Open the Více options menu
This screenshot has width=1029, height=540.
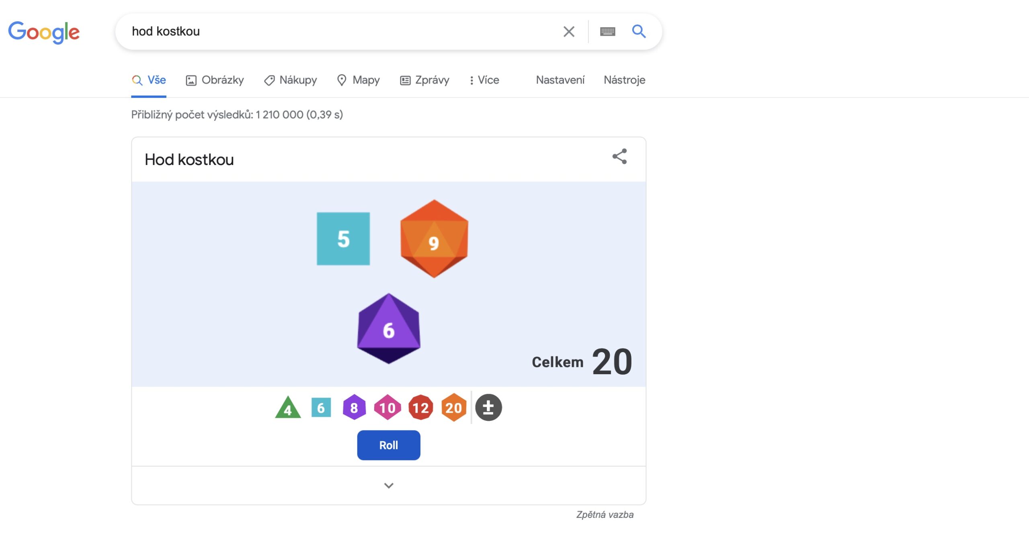coord(485,80)
